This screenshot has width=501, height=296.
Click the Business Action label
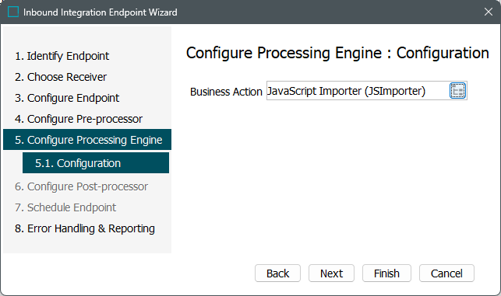tap(226, 92)
